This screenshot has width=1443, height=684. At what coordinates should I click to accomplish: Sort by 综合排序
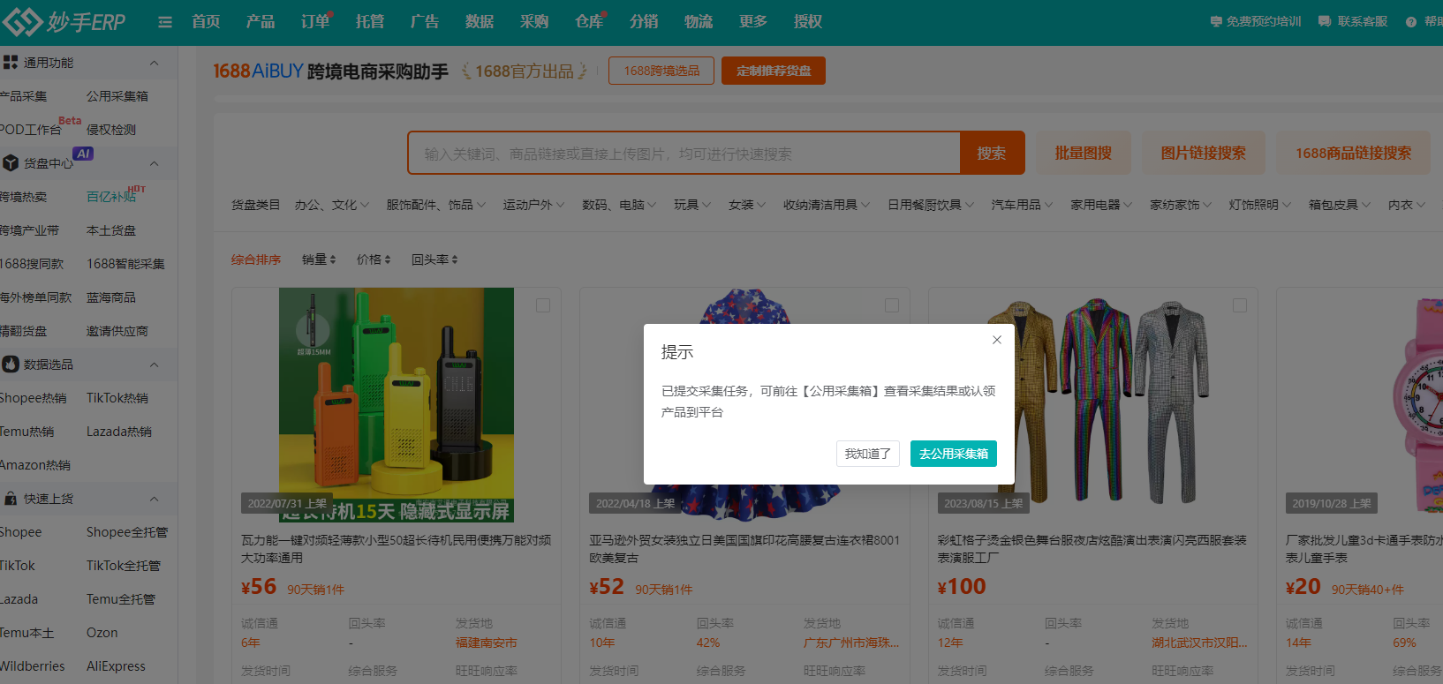click(x=256, y=259)
